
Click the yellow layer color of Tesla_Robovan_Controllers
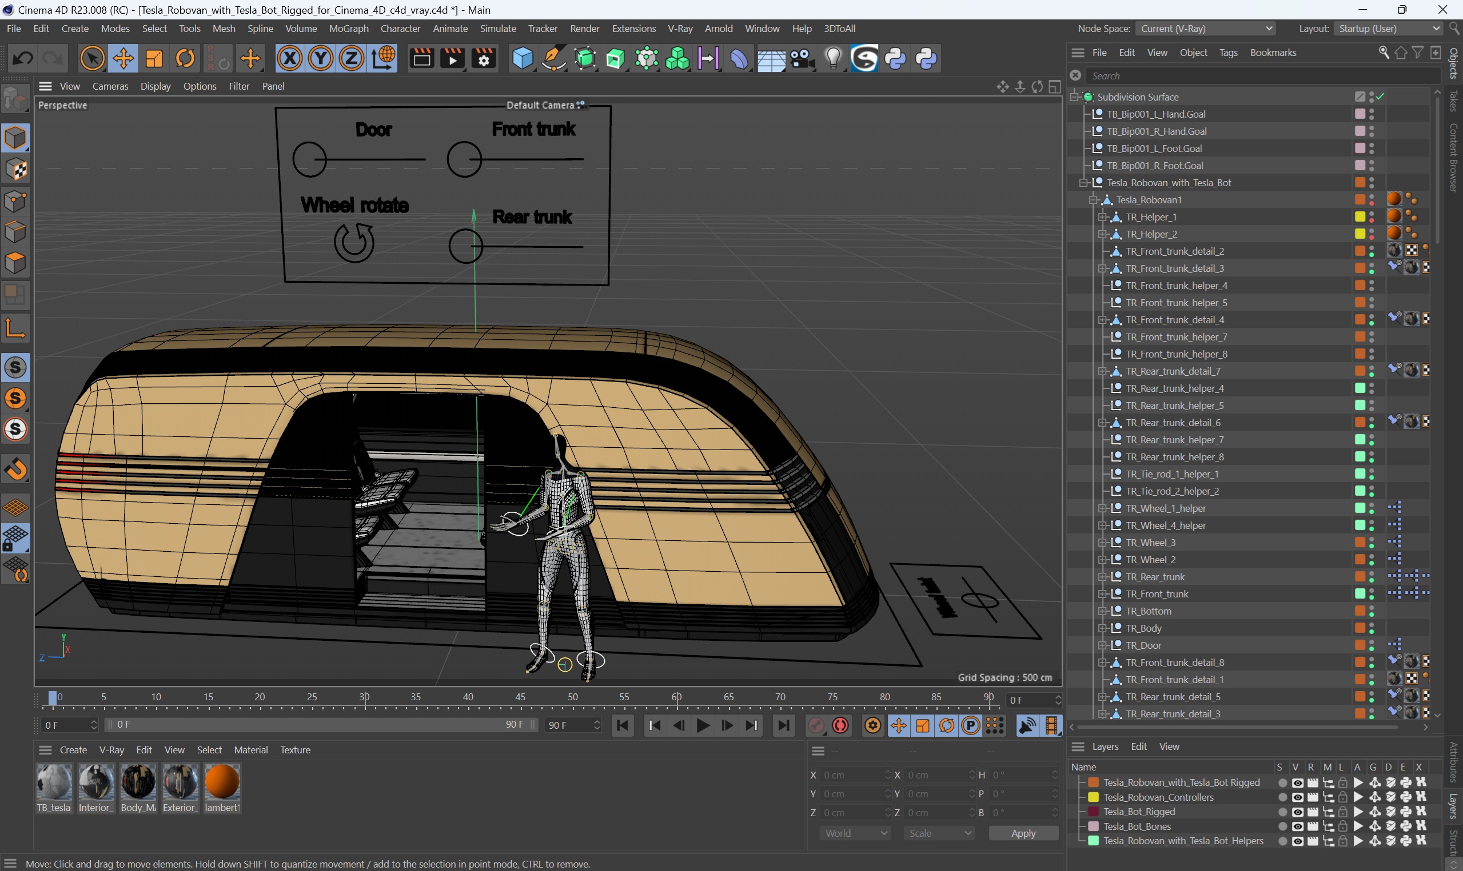coord(1093,797)
